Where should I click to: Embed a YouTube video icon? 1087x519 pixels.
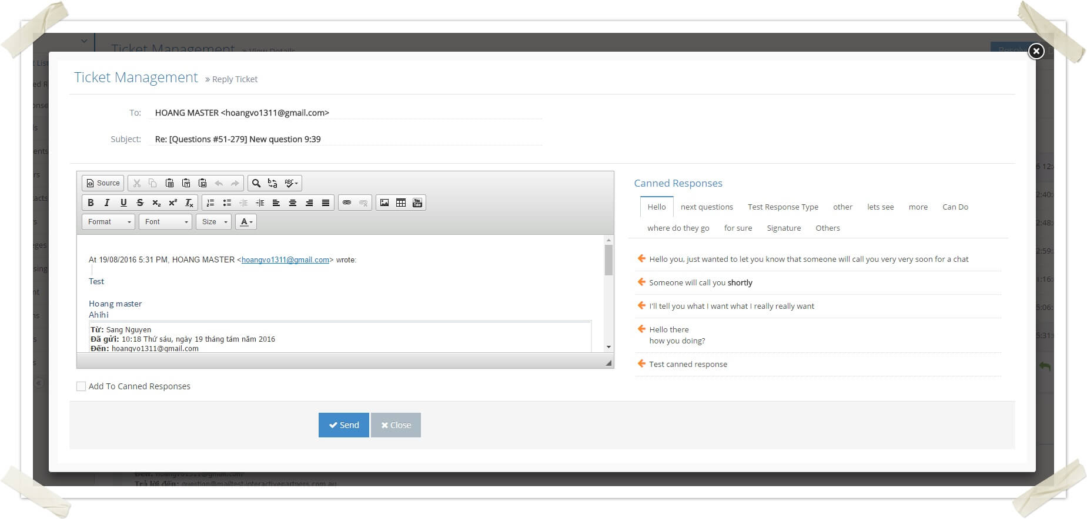coord(417,203)
